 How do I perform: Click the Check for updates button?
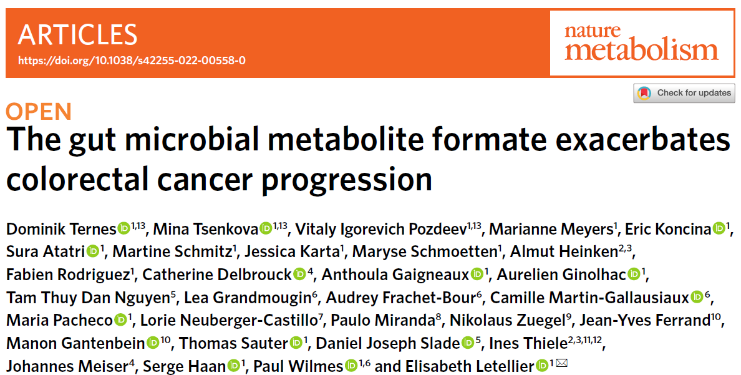point(684,93)
